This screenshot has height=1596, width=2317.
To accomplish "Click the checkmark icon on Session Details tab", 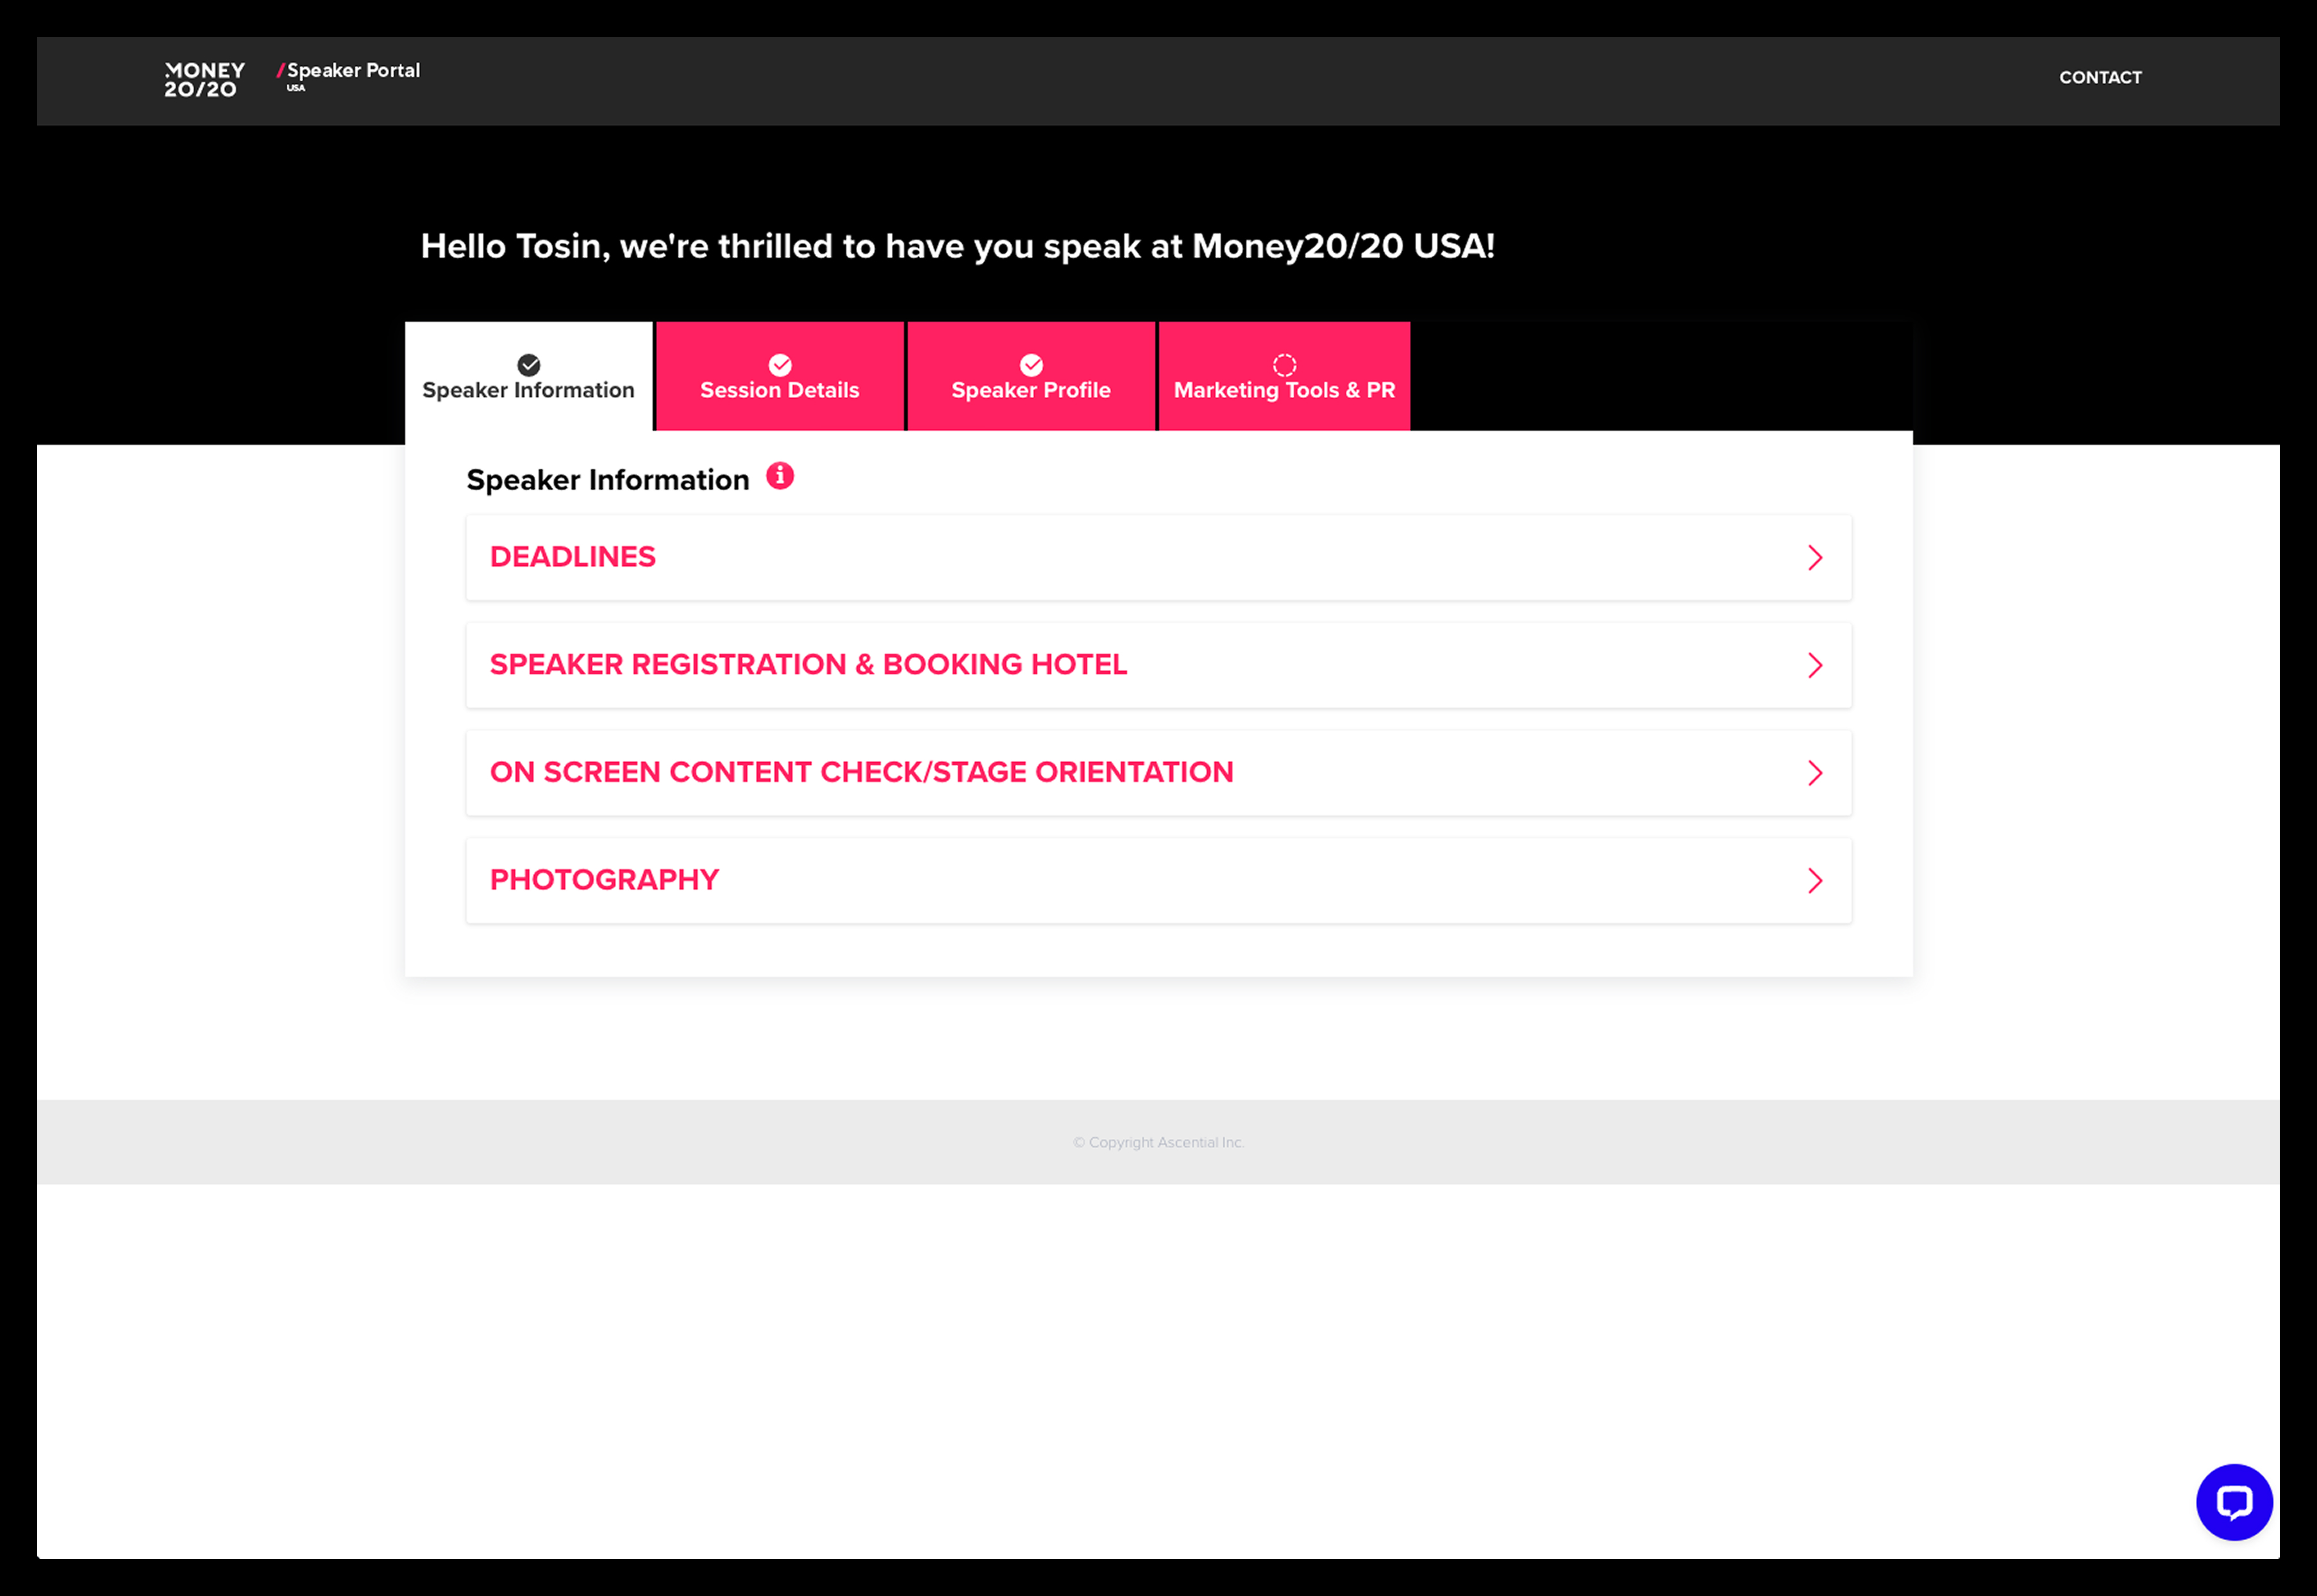I will point(780,365).
